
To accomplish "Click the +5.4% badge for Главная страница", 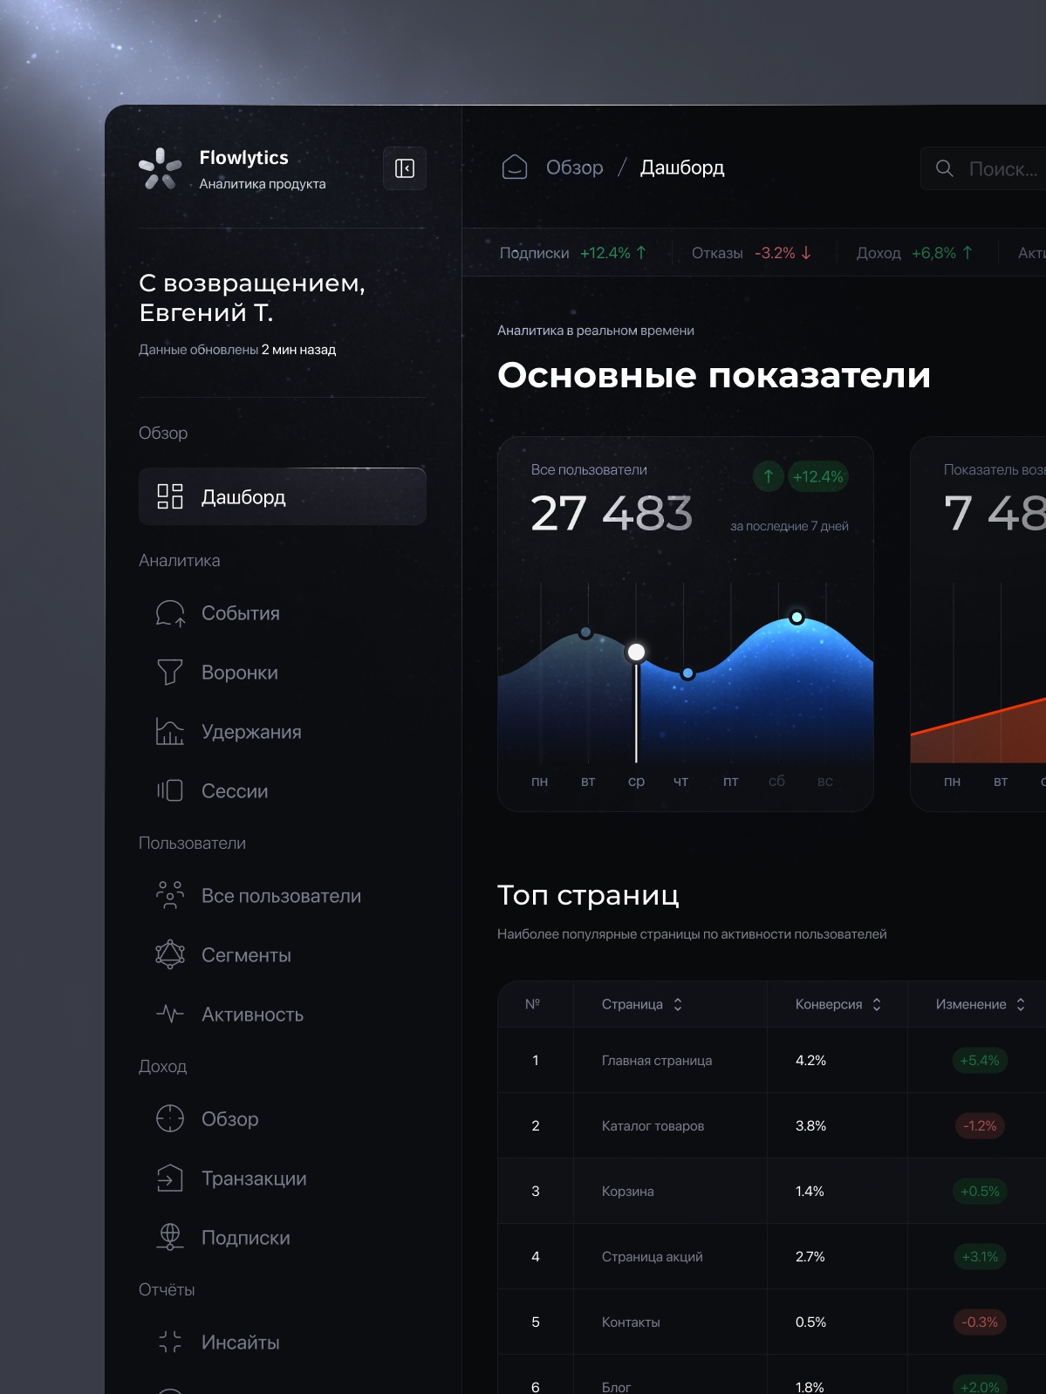I will pyautogui.click(x=980, y=1061).
